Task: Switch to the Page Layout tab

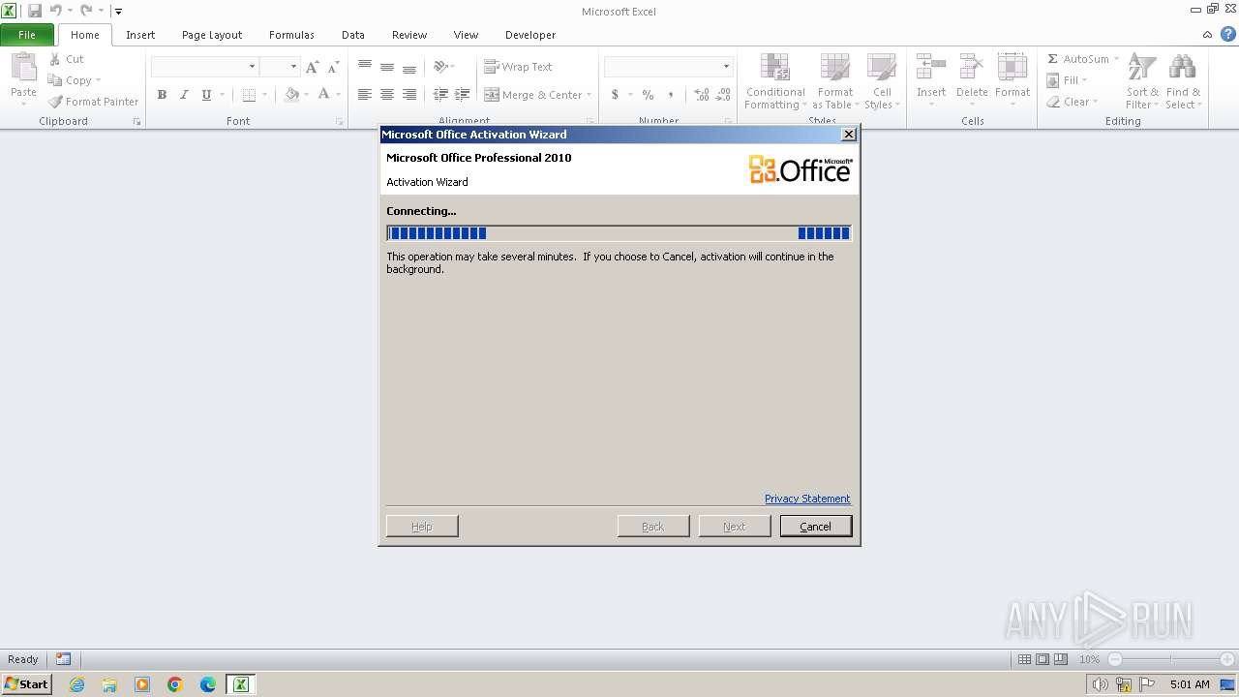Action: (x=212, y=35)
